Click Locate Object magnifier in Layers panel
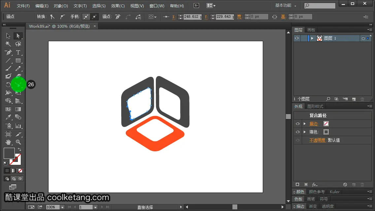 click(x=328, y=99)
